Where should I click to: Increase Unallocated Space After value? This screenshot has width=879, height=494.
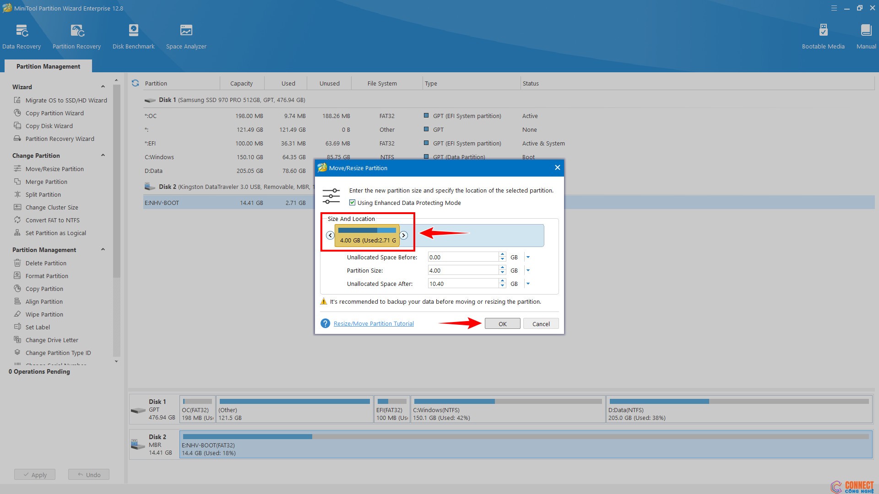[502, 281]
